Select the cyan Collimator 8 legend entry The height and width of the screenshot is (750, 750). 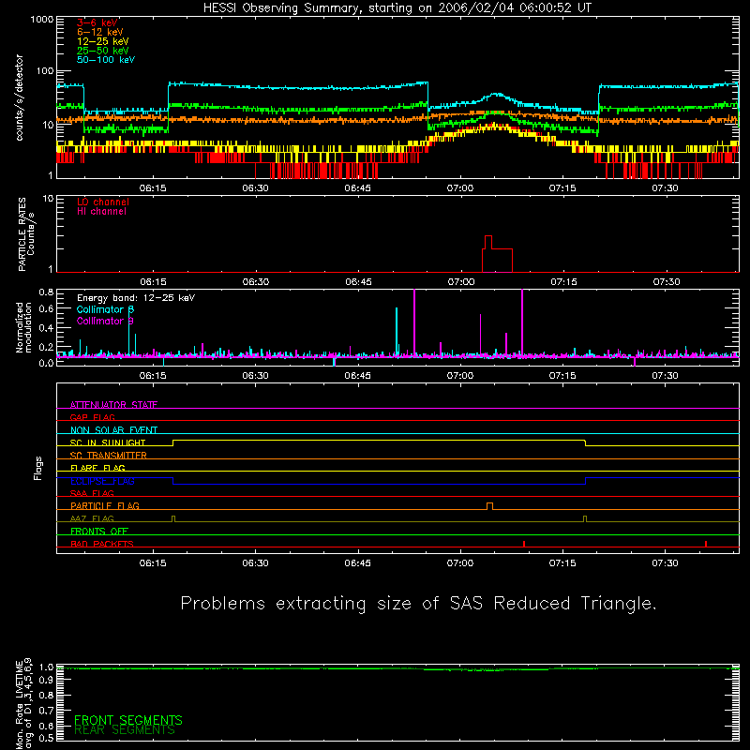[x=105, y=309]
